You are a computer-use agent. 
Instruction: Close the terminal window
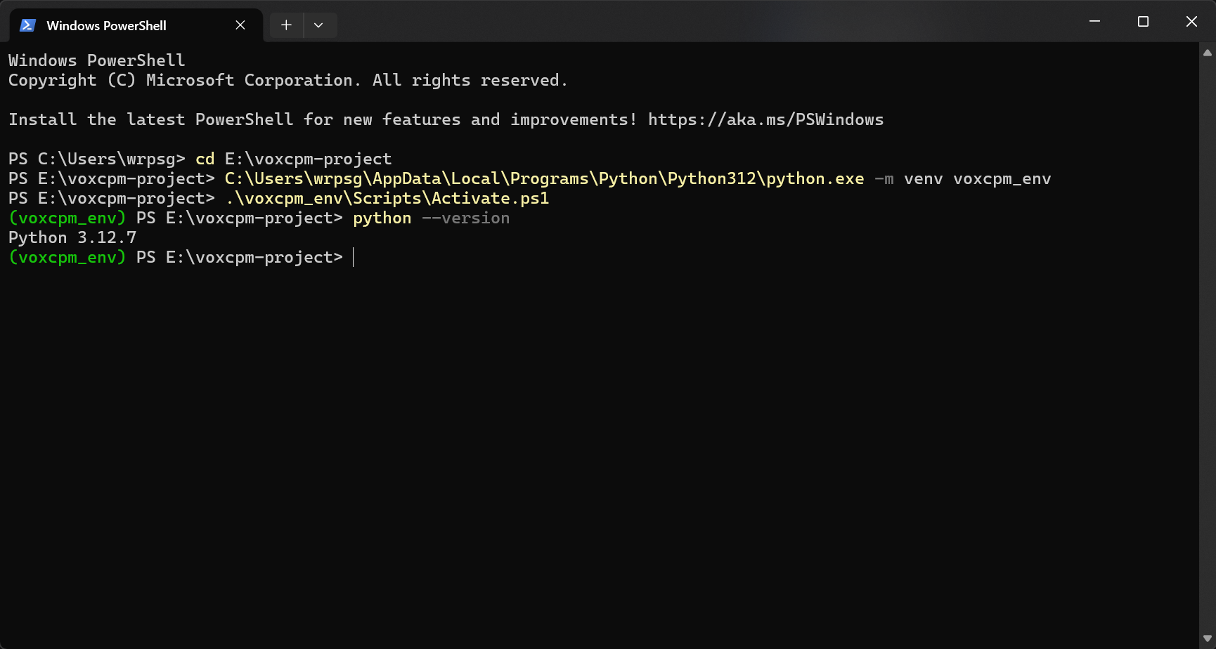1191,22
